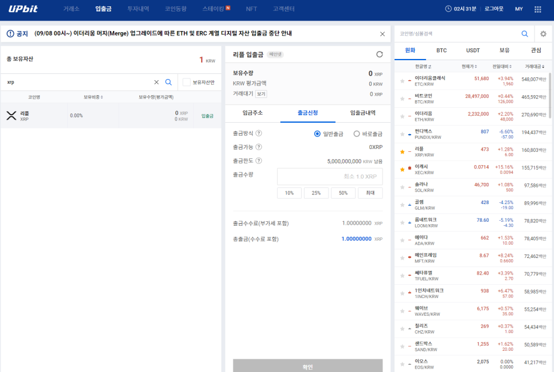Star 칠리즈 CHZ/KRW as favorite
This screenshot has width=554, height=372.
point(402,328)
